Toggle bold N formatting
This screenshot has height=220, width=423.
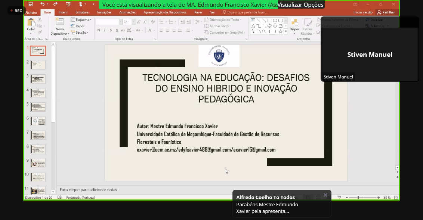click(x=99, y=30)
